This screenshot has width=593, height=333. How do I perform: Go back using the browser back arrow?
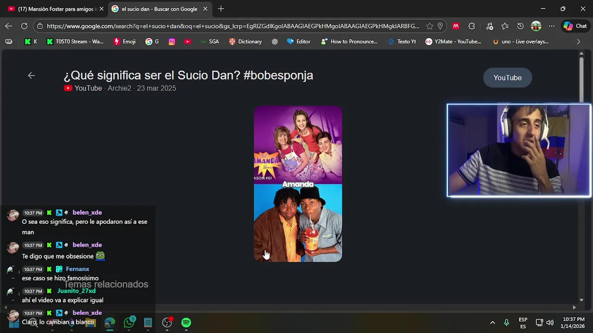pyautogui.click(x=8, y=26)
